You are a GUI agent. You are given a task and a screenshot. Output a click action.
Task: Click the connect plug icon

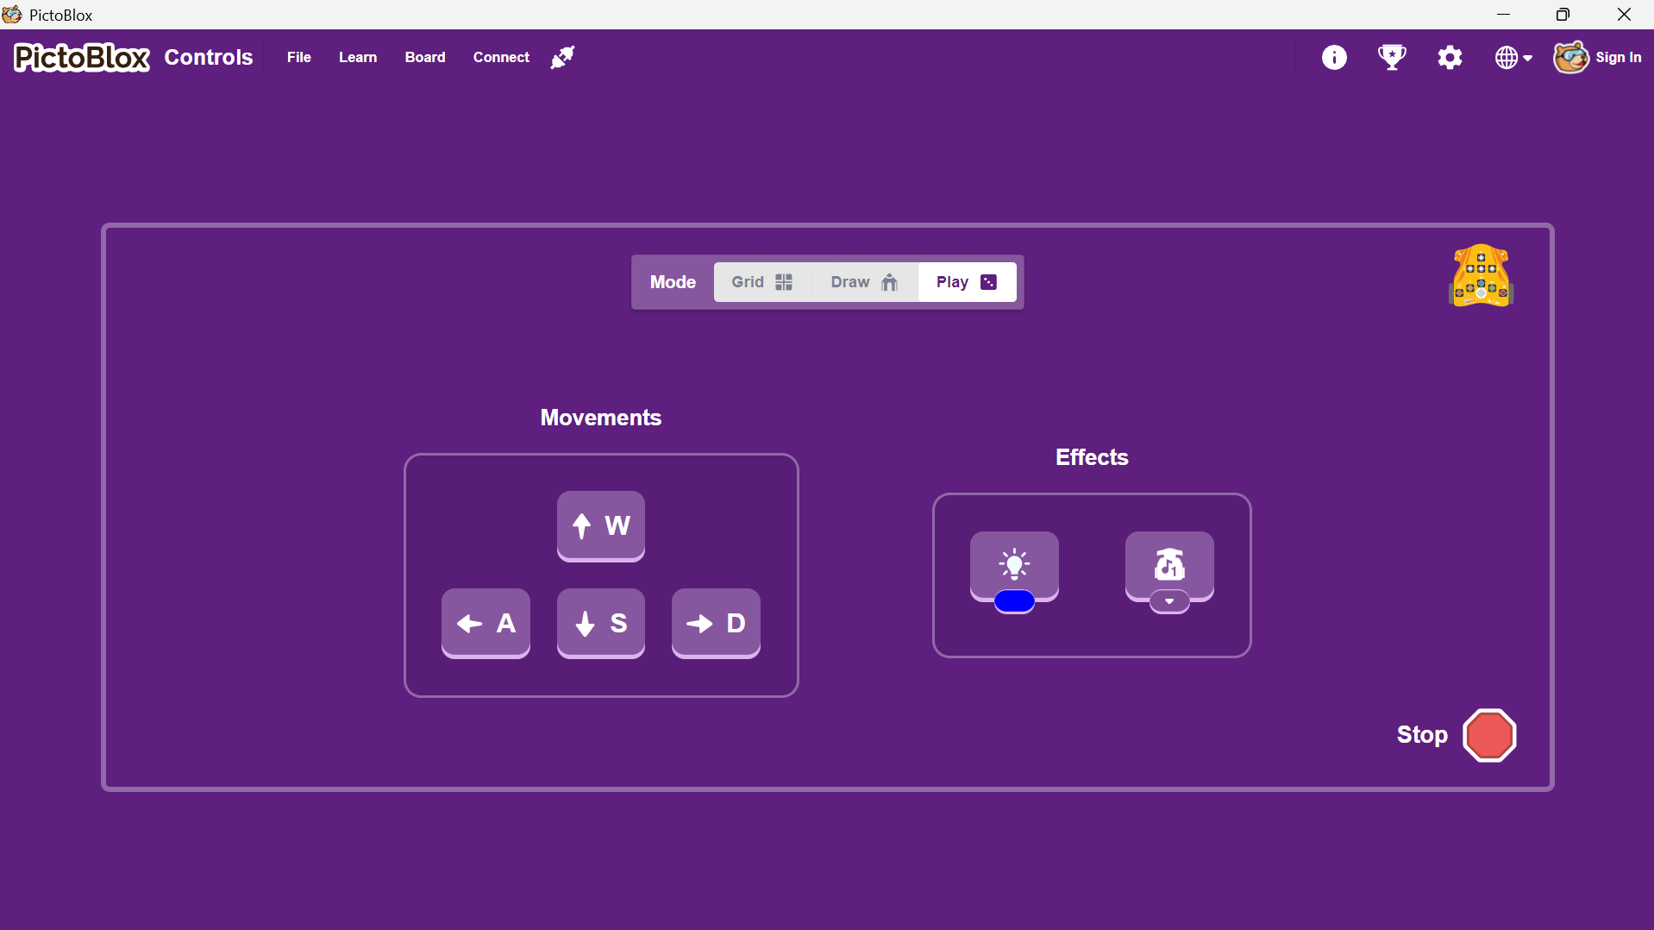coord(562,57)
